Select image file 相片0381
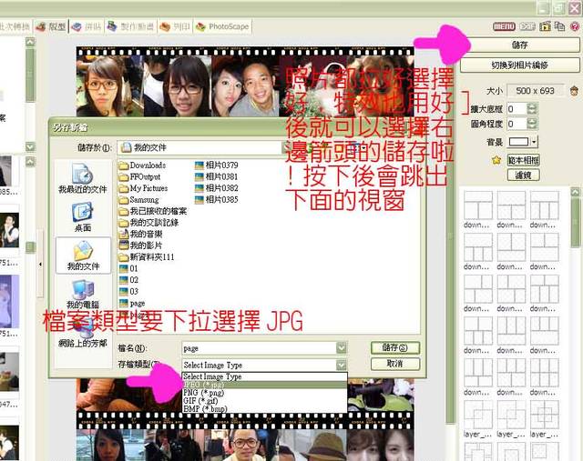The image size is (583, 461). [217, 176]
